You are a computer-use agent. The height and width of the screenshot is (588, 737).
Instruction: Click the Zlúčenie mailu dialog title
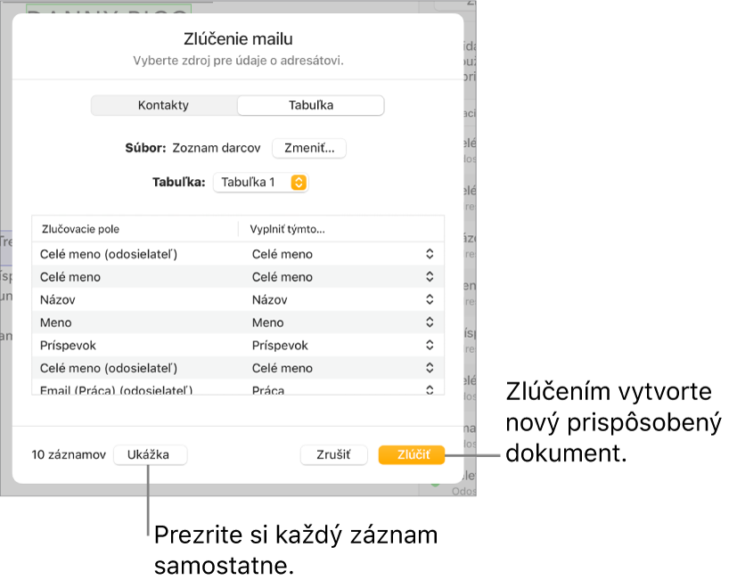[x=238, y=39]
